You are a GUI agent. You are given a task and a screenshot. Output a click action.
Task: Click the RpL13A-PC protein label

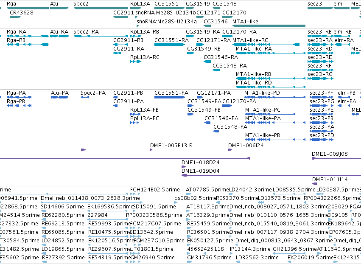click(144, 118)
